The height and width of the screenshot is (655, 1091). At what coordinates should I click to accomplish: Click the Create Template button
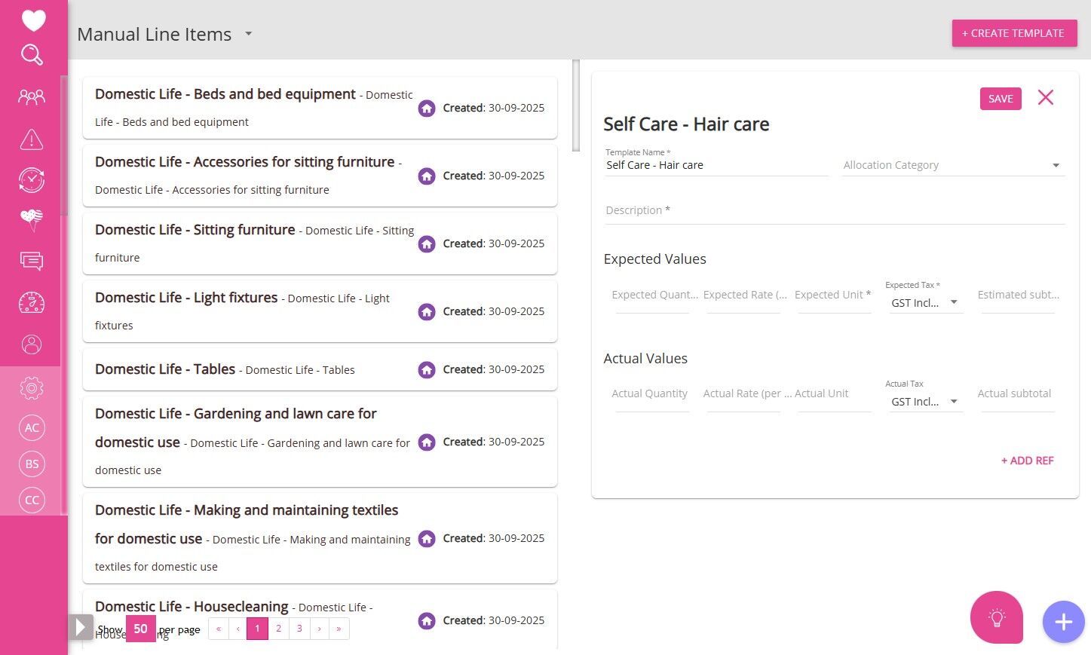tap(1013, 33)
